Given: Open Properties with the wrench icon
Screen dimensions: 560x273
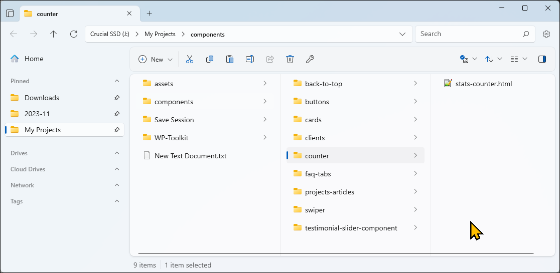Looking at the screenshot, I should point(310,59).
